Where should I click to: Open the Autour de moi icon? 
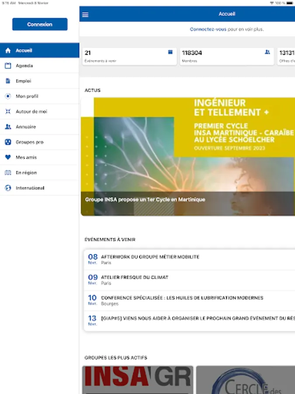click(8, 112)
